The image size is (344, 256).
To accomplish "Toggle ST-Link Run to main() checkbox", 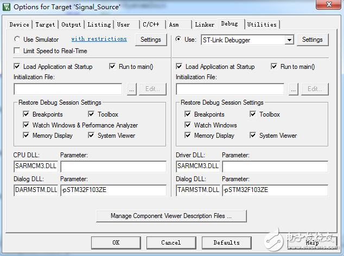I will 274,67.
